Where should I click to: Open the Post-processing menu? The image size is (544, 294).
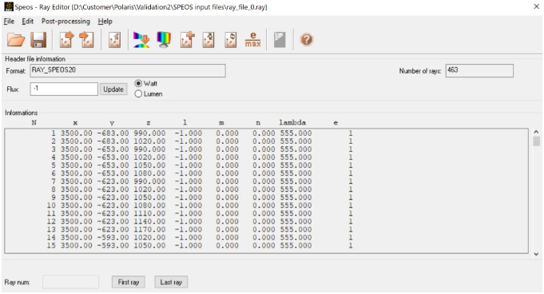pyautogui.click(x=66, y=22)
